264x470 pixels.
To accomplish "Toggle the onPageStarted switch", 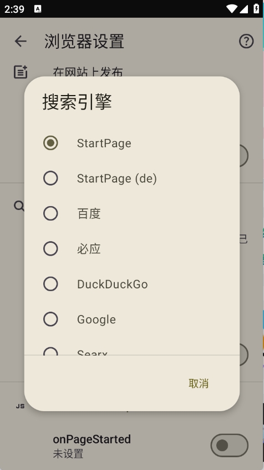I will [229, 446].
